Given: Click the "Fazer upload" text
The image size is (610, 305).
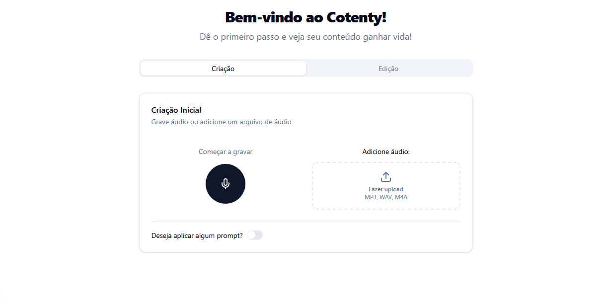Looking at the screenshot, I should (x=386, y=189).
